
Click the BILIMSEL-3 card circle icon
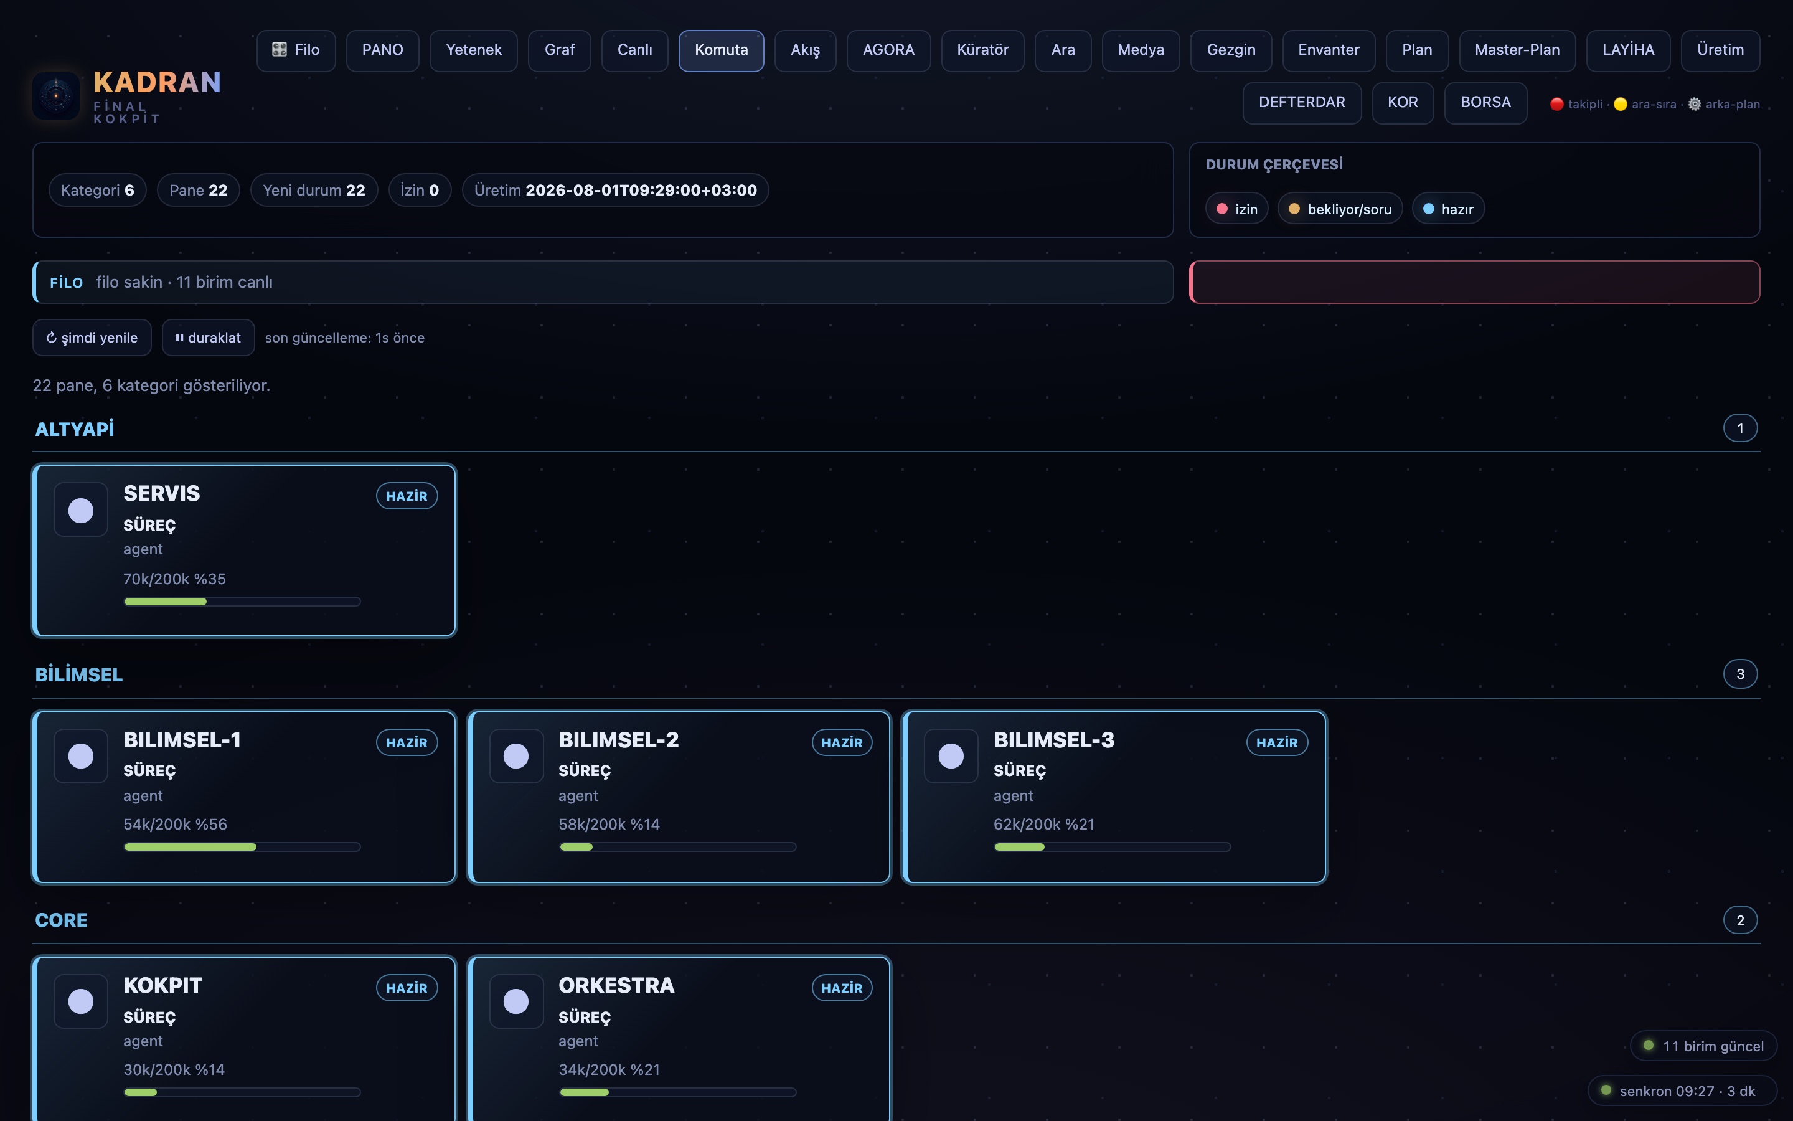point(951,755)
